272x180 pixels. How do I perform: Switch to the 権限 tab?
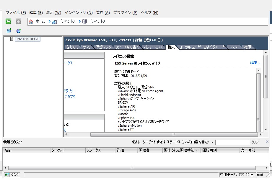pyautogui.click(x=247, y=47)
